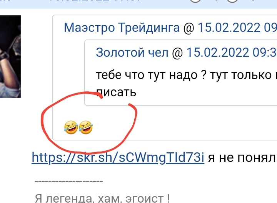Click the dashed signature separator line
Viewport: 277px width, 203px height.
(x=69, y=181)
